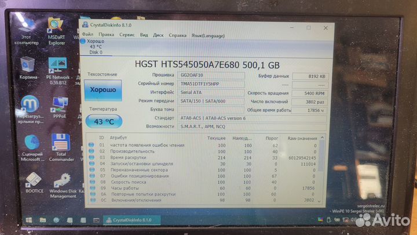Select row Ошибки позиционирования
This screenshot has width=417, height=235.
coord(203,176)
